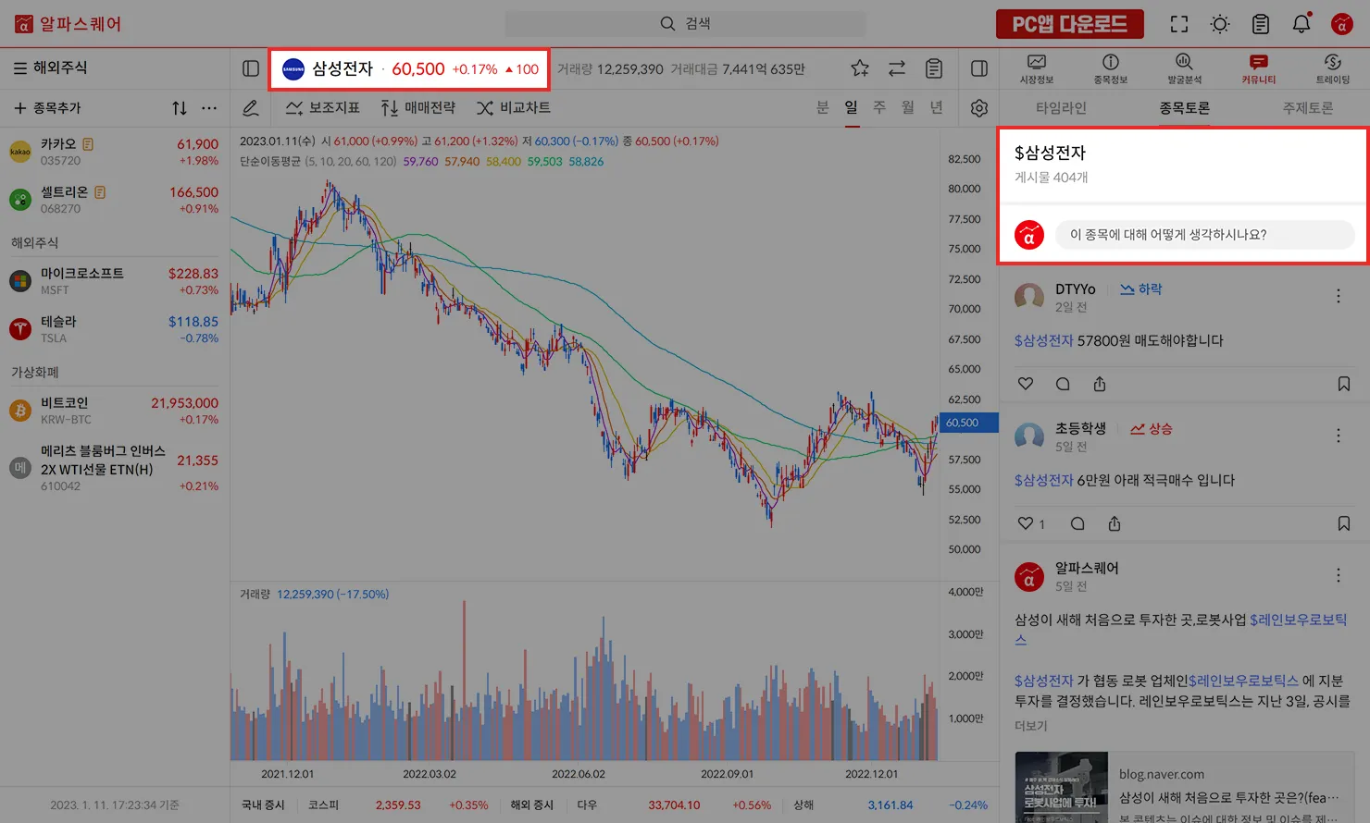
Task: Open 시장정보 market info panel
Action: (1037, 69)
